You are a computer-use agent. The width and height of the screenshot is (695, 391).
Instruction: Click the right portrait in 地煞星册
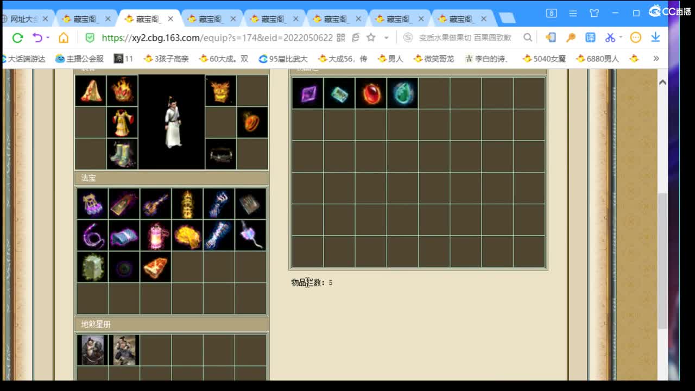(x=124, y=350)
